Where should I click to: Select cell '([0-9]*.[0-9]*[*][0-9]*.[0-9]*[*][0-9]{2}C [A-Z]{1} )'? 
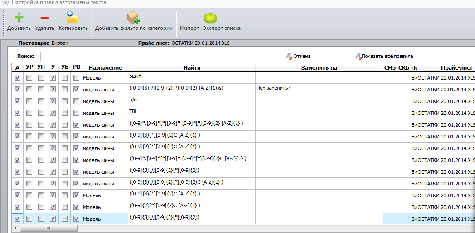[x=192, y=160]
